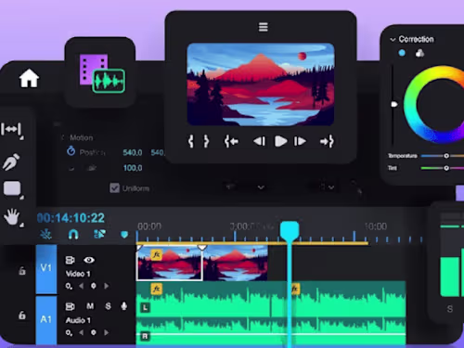Hide the Video 1 track with the eye icon
Screen dimensions: 464x348
89,260
